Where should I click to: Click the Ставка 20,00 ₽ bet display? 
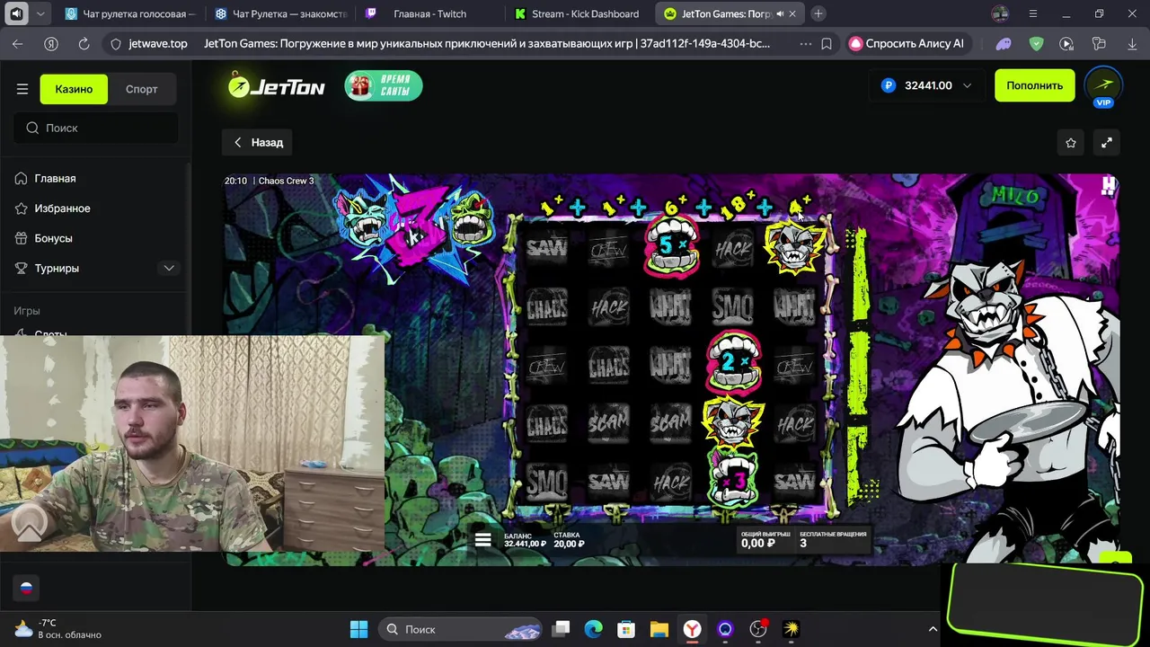(569, 540)
